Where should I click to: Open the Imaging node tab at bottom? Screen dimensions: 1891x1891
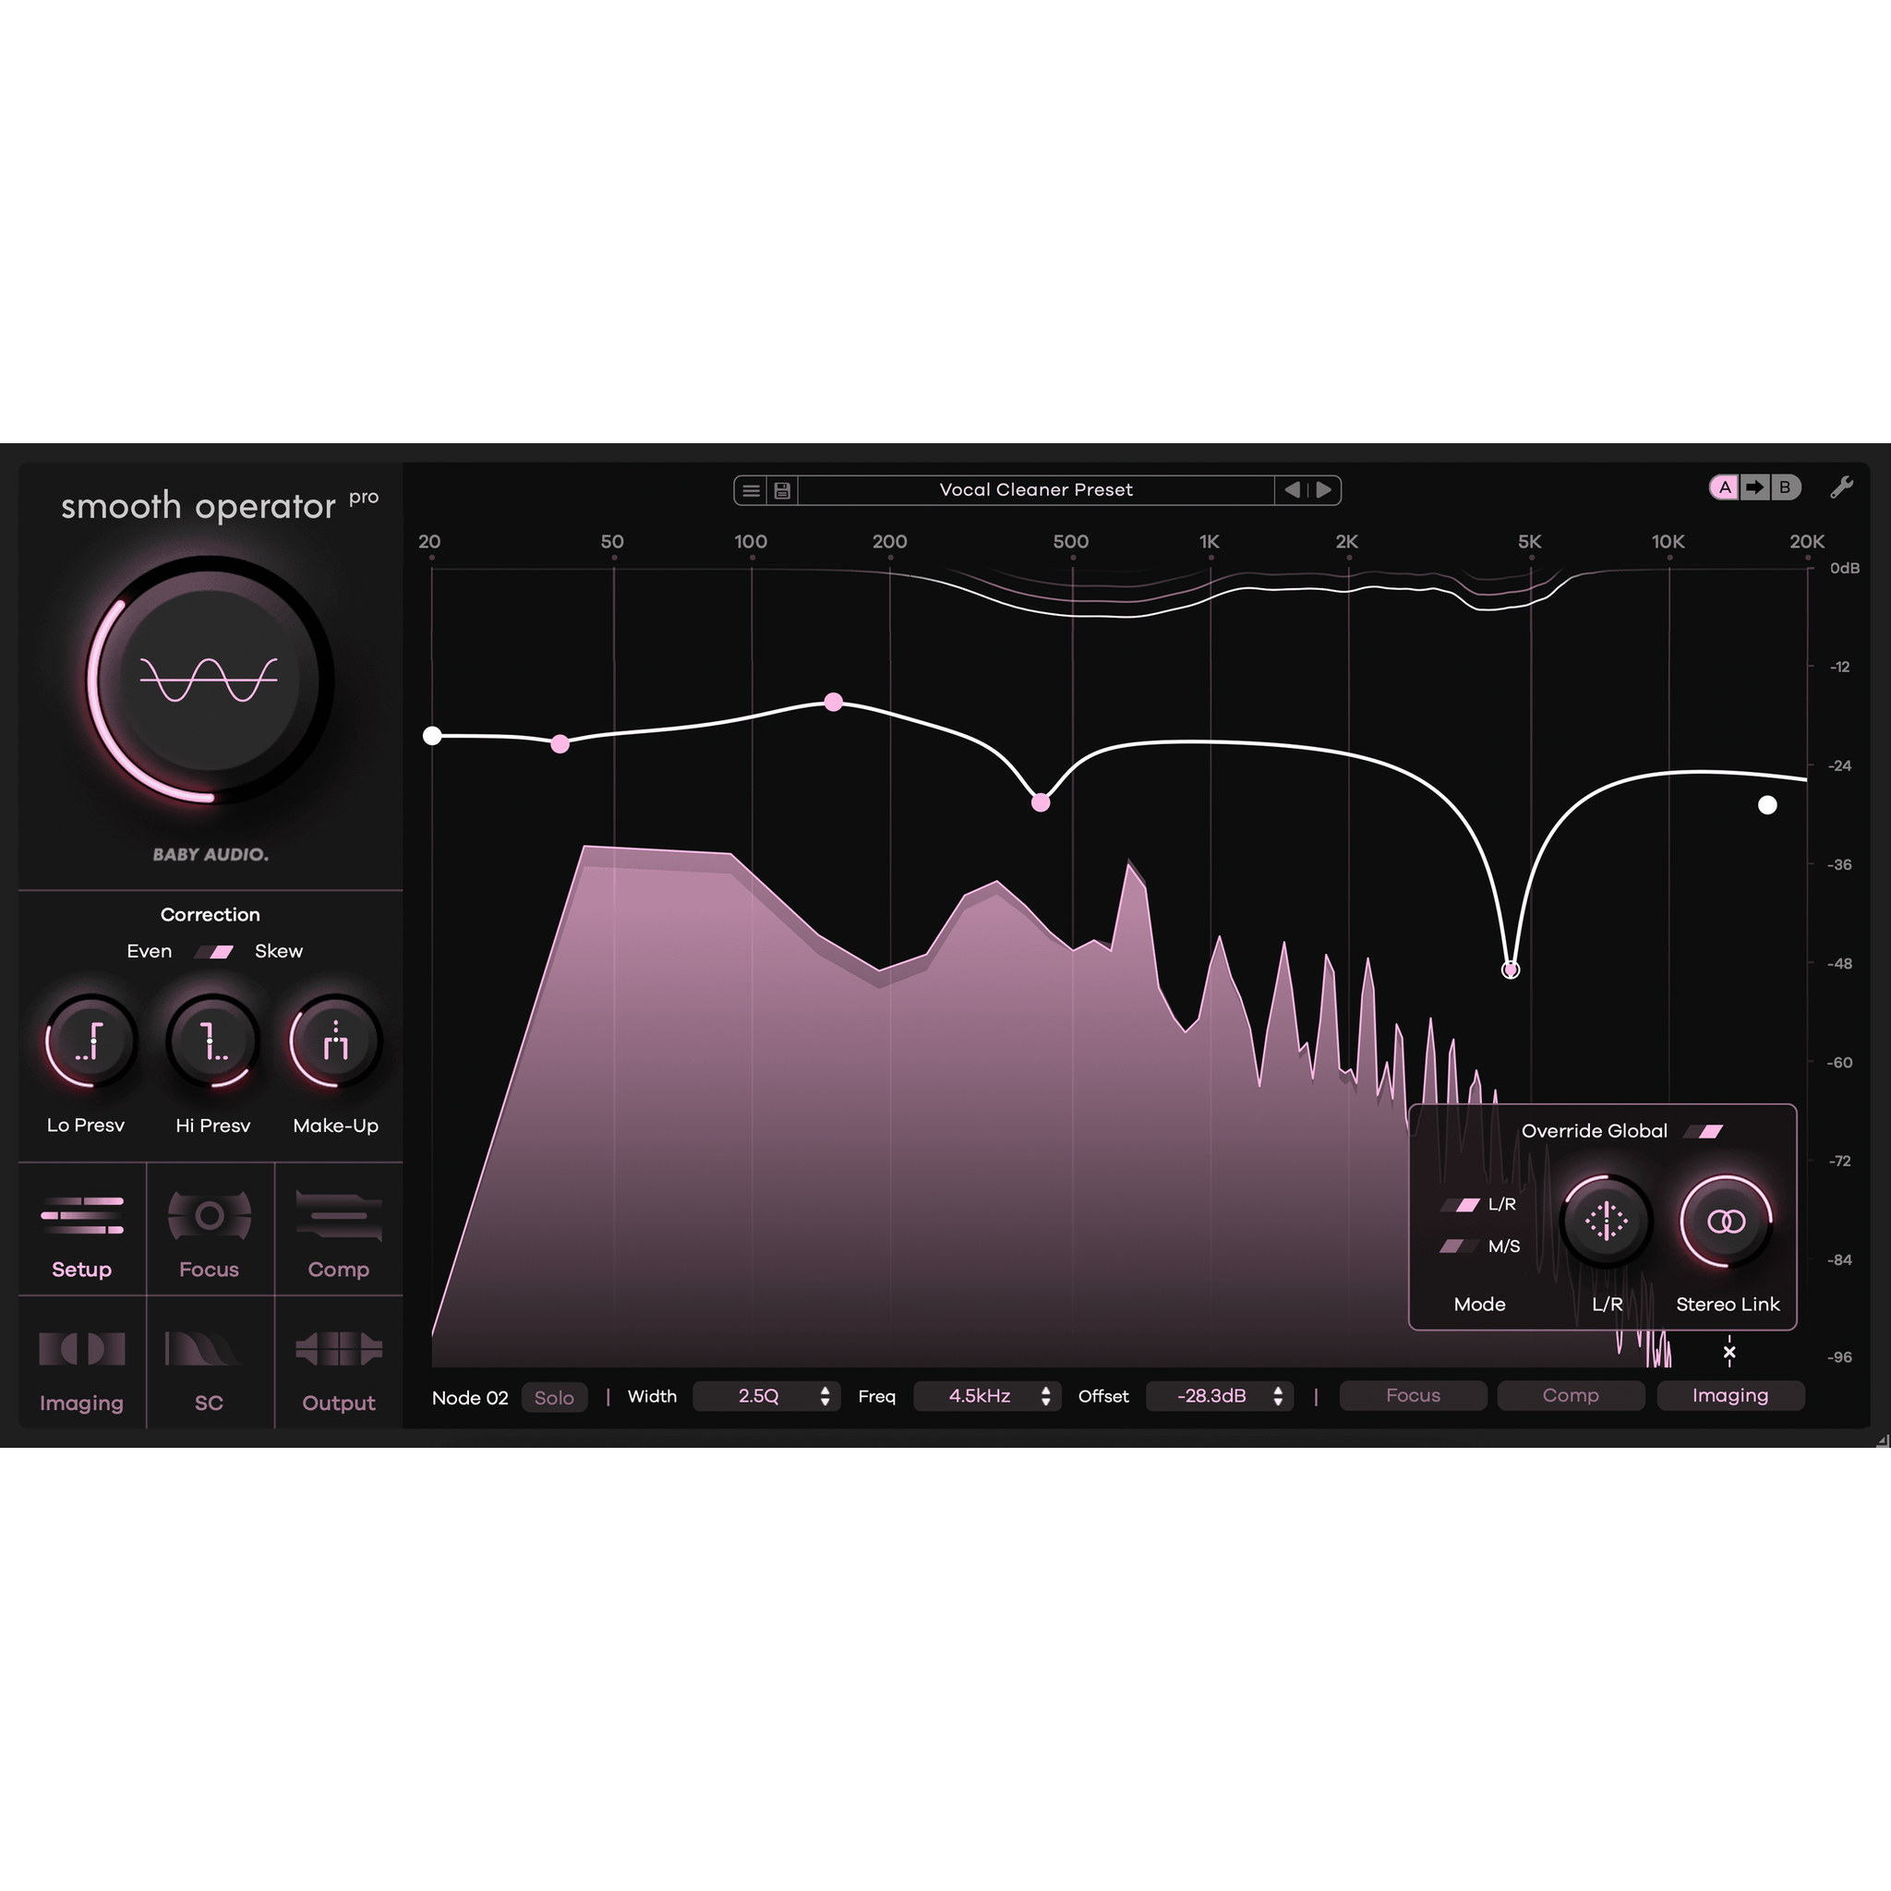[x=1729, y=1396]
